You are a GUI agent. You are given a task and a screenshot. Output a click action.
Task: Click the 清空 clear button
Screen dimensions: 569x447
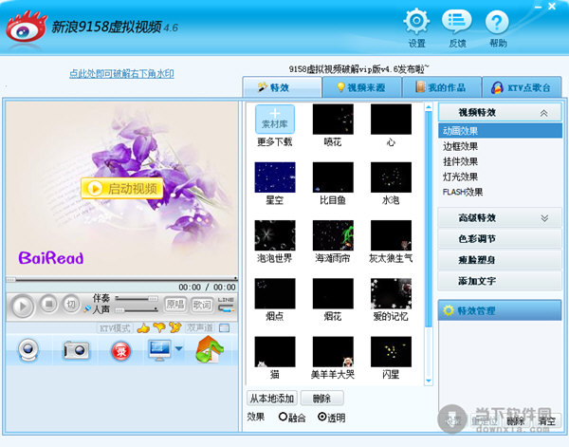tap(547, 420)
